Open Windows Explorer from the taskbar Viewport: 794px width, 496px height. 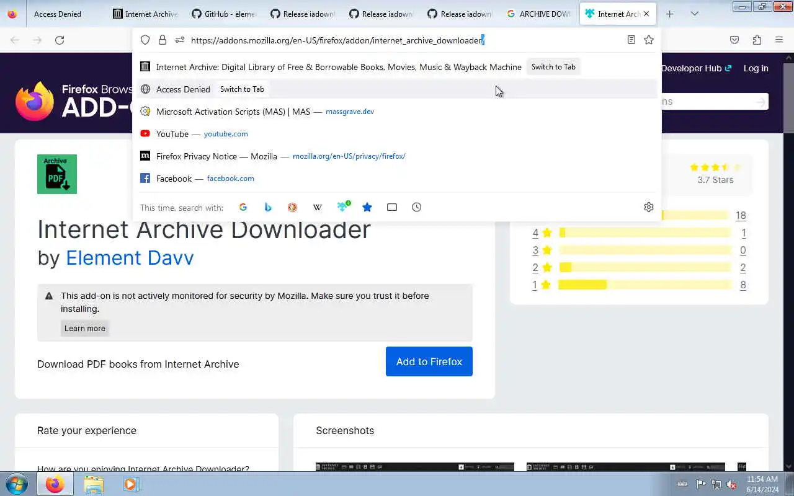[94, 484]
